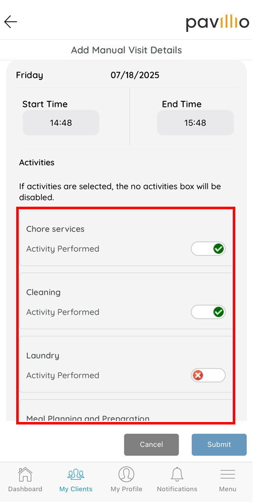The height and width of the screenshot is (502, 253).
Task: Tap the Pavillo logo
Action: pyautogui.click(x=217, y=22)
